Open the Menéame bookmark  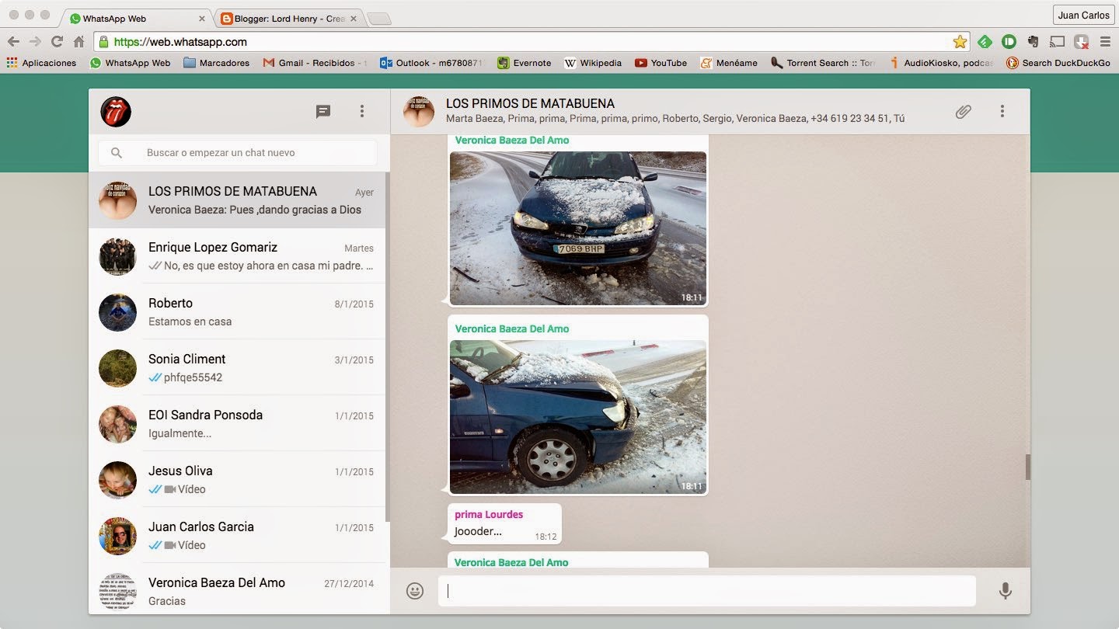729,63
